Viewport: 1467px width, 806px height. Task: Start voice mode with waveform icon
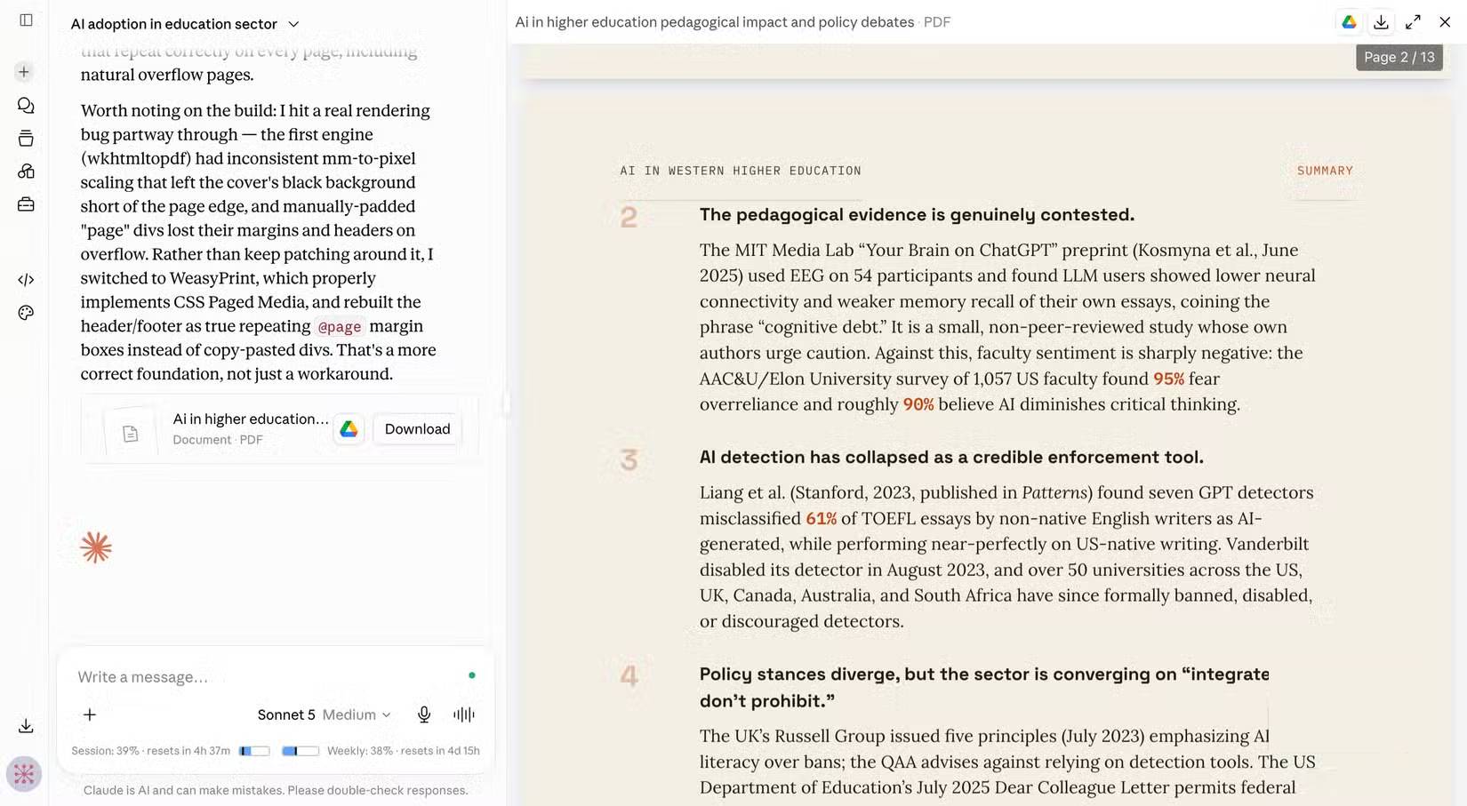464,714
